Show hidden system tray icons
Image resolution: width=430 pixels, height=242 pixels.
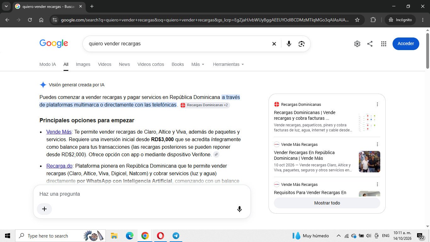click(339, 236)
